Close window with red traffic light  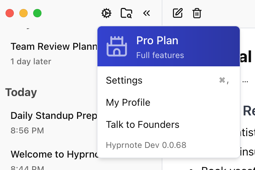pyautogui.click(x=10, y=13)
